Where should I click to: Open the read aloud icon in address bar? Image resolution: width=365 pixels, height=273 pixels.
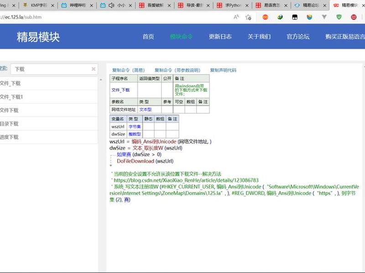[236, 17]
